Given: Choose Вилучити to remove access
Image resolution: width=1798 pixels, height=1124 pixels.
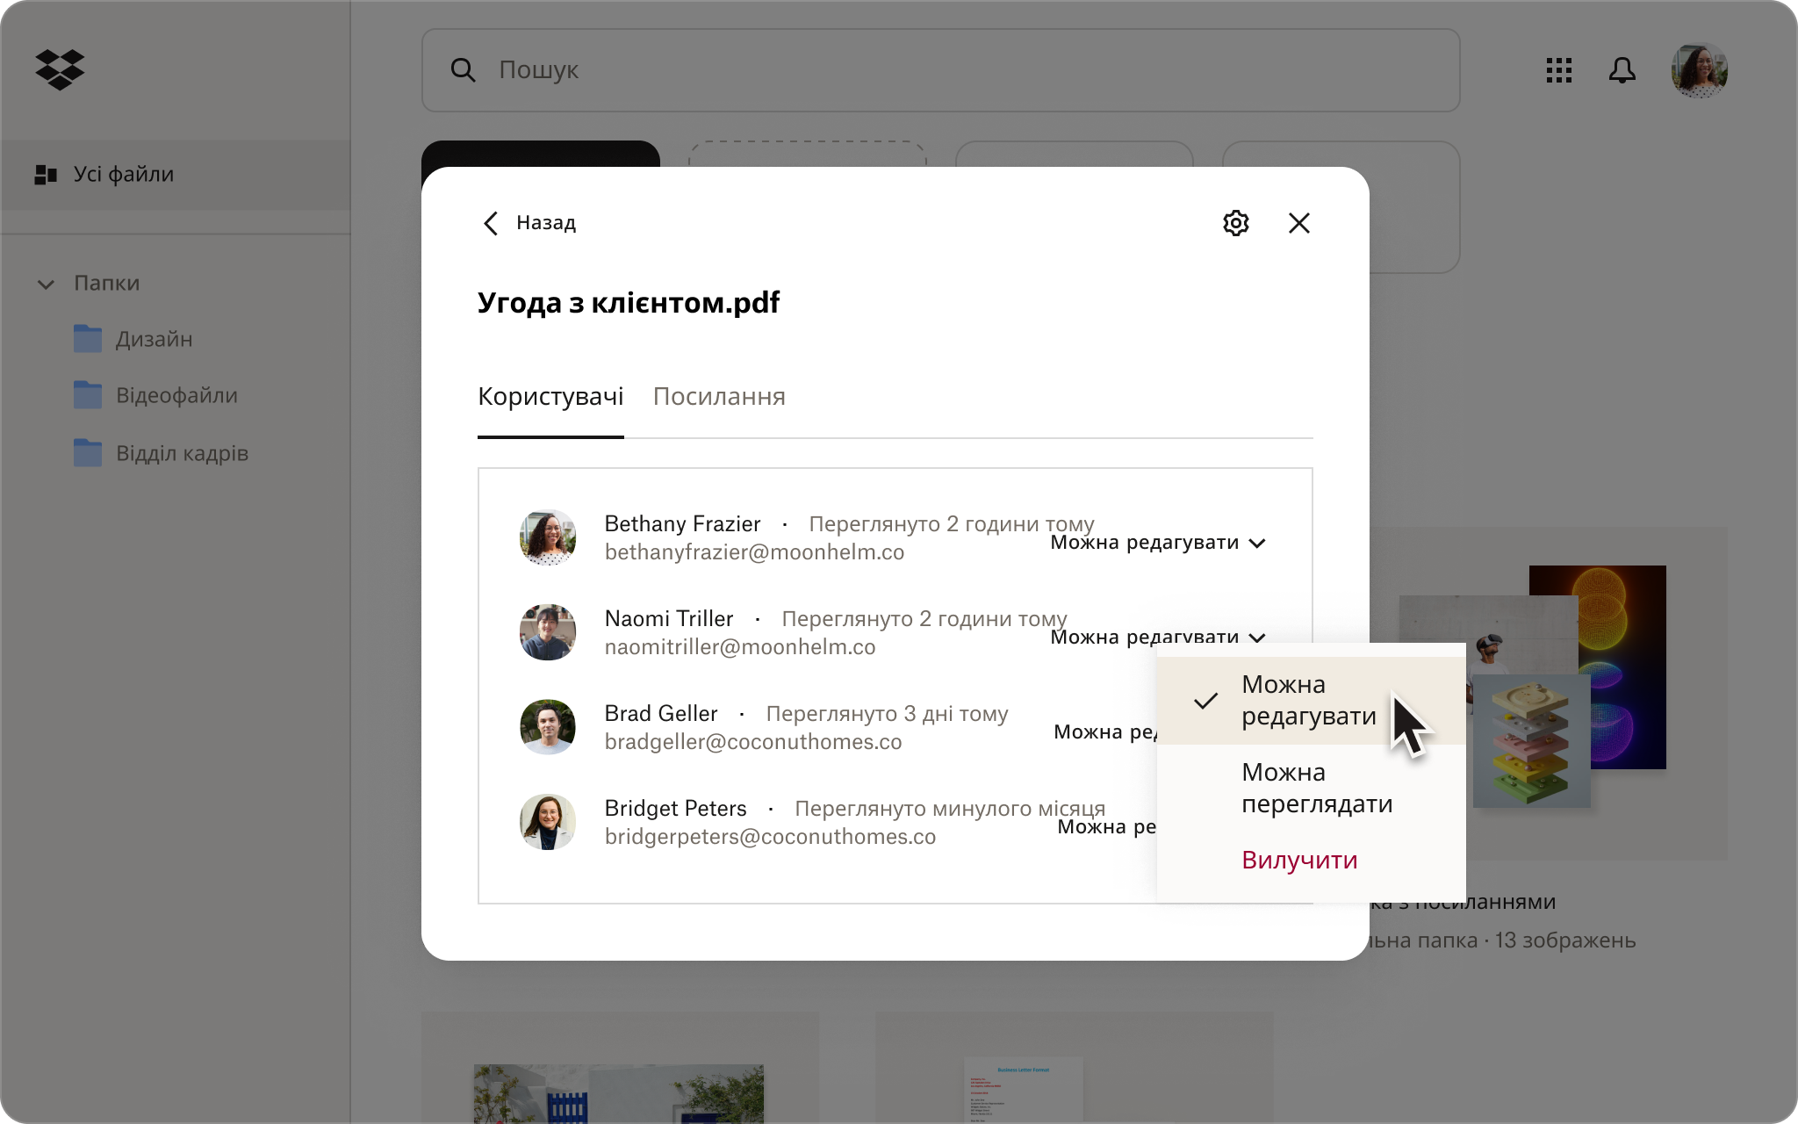Looking at the screenshot, I should click(x=1299, y=861).
